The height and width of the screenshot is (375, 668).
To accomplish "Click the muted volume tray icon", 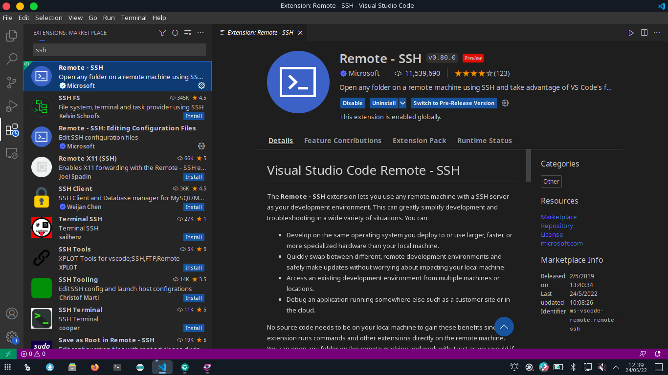I will 602,367.
